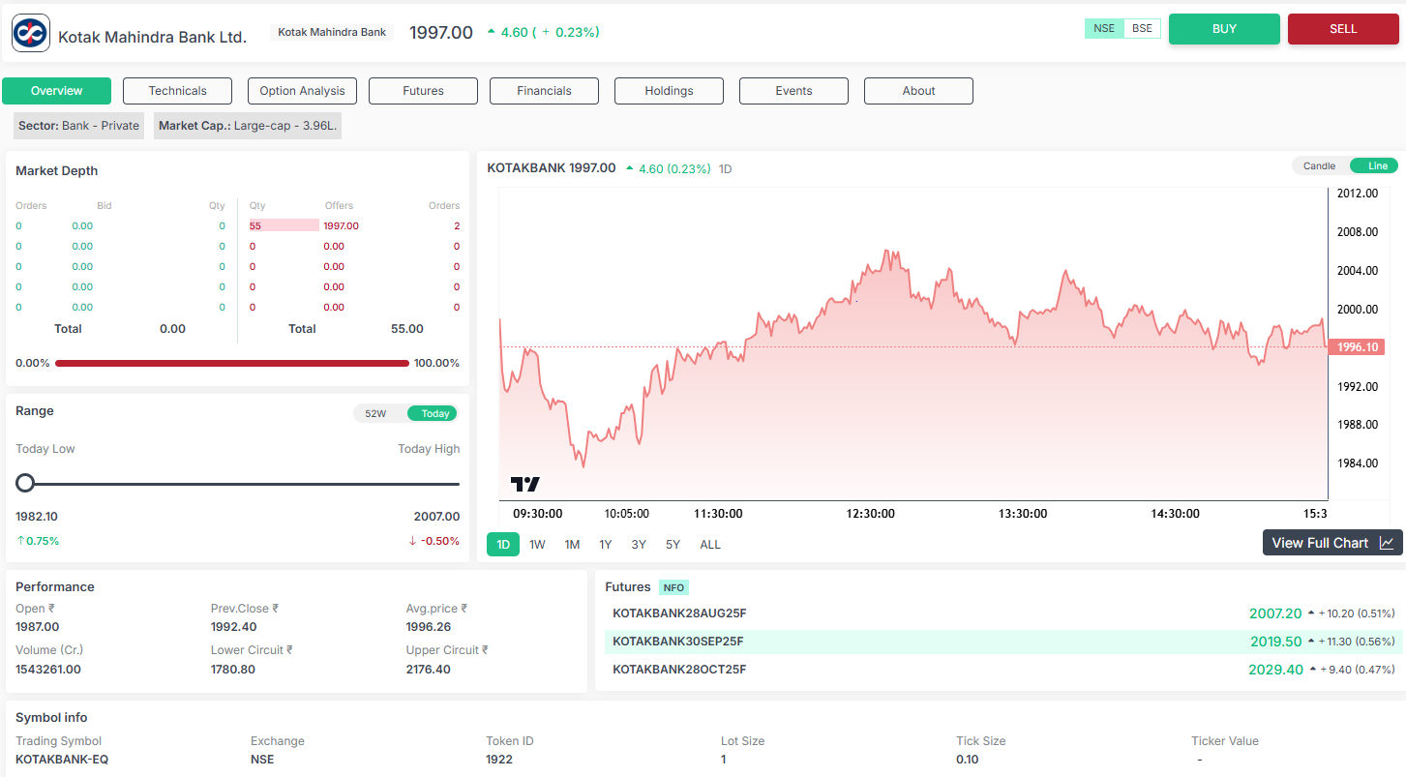Image resolution: width=1406 pixels, height=777 pixels.
Task: Click the Market Cap. Large-cap chip
Action: click(247, 126)
